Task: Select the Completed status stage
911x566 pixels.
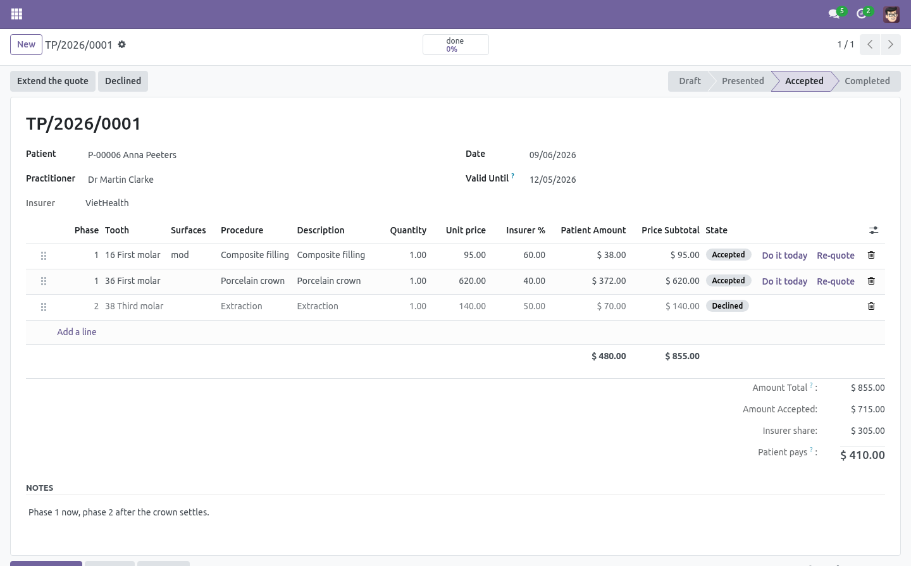Action: (x=867, y=81)
